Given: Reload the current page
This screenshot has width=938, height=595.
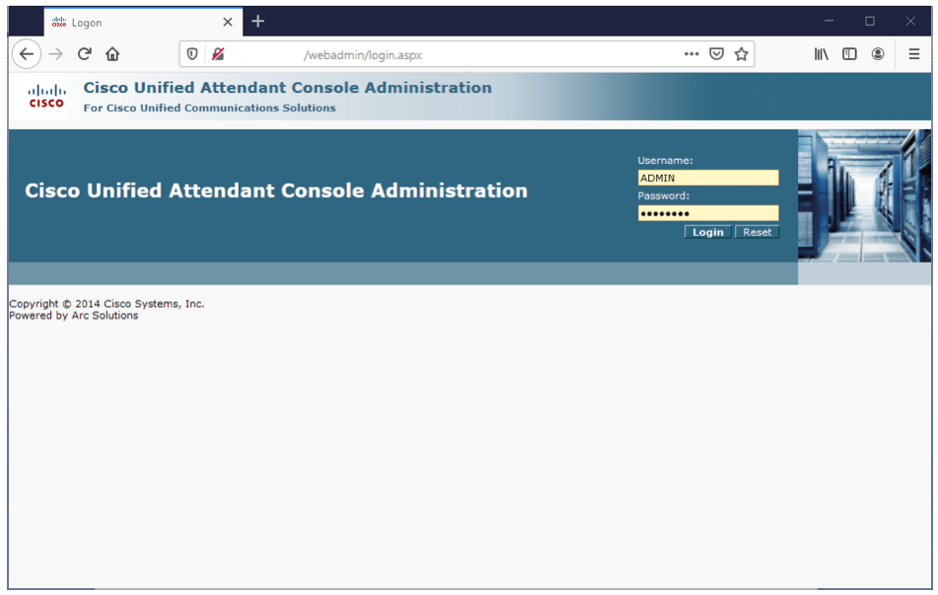Looking at the screenshot, I should pyautogui.click(x=85, y=54).
